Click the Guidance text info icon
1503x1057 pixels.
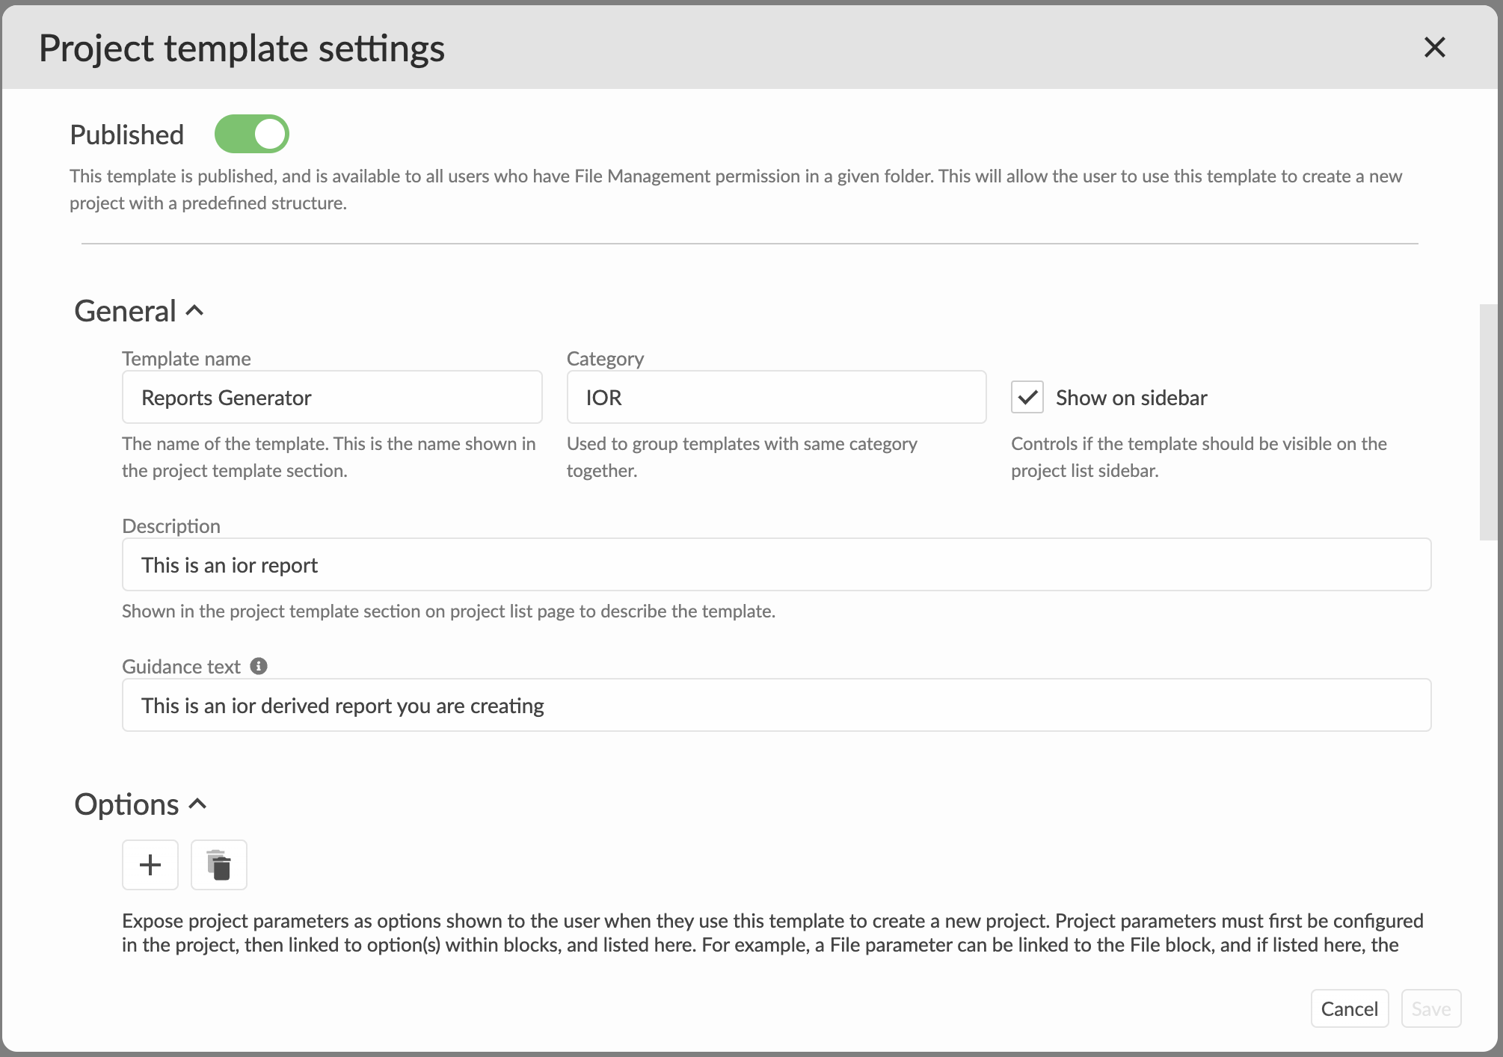coord(259,666)
